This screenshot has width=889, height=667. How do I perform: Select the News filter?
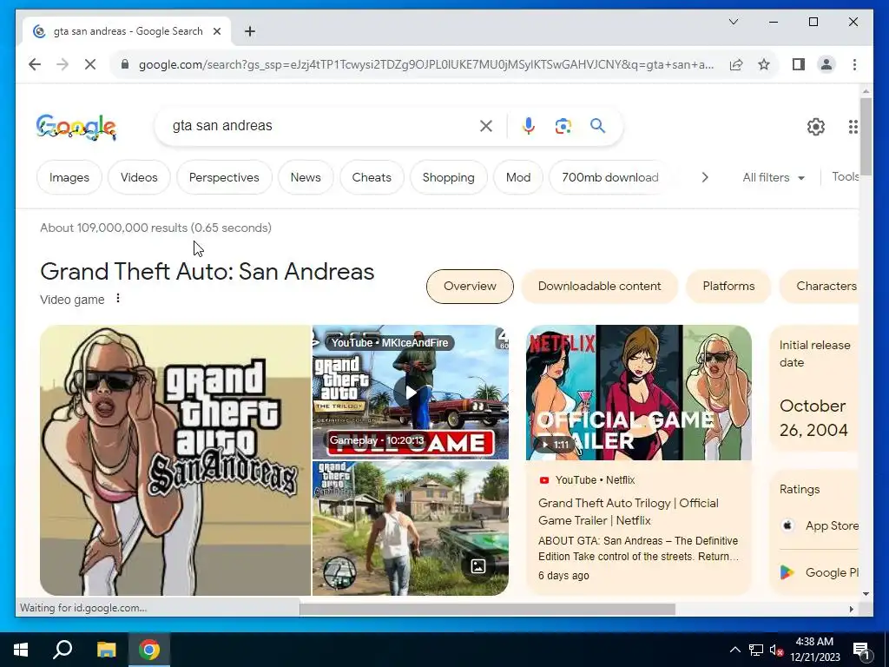[306, 177]
